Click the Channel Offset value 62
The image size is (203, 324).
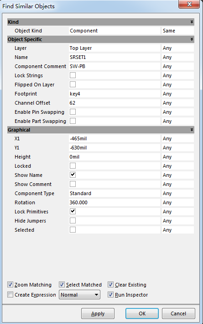(115, 103)
